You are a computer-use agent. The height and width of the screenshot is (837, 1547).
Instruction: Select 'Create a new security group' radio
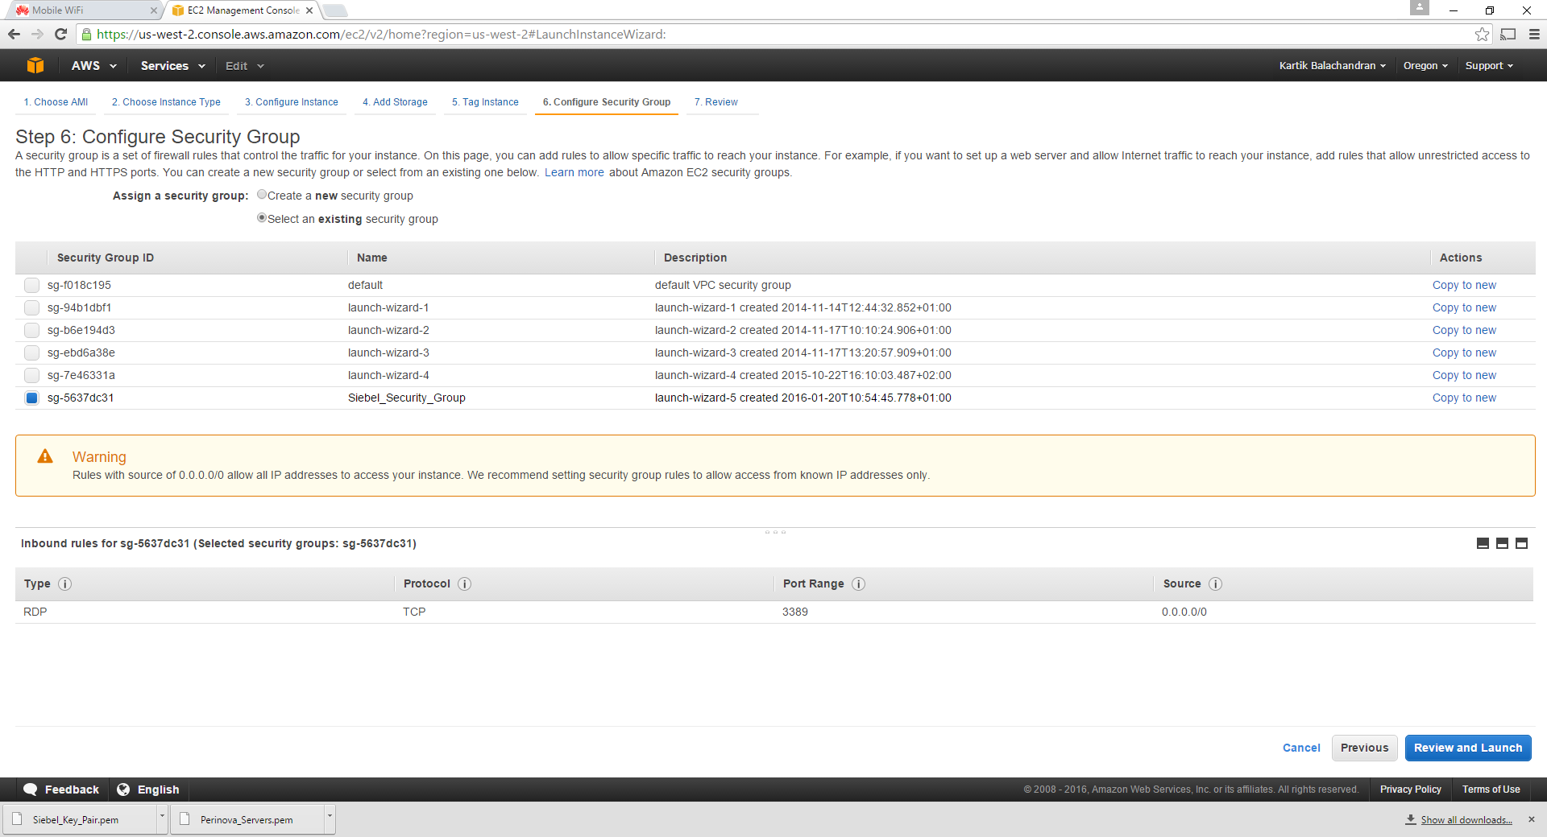pyautogui.click(x=262, y=195)
